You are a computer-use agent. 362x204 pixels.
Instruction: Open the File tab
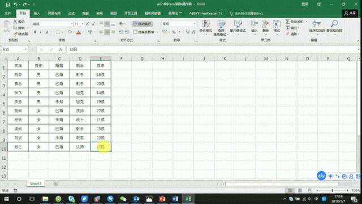[8, 14]
